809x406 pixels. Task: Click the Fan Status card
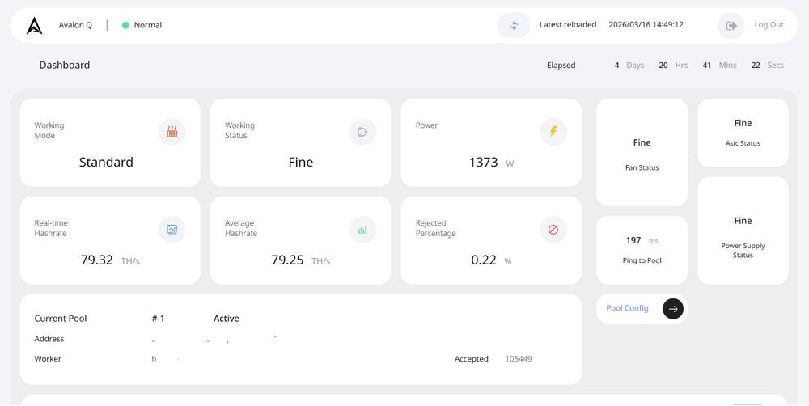click(x=642, y=153)
